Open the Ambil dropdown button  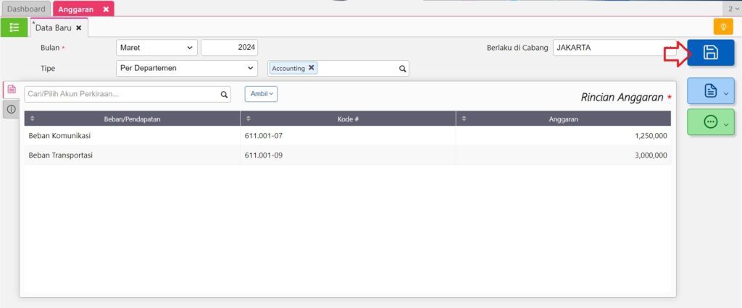pyautogui.click(x=261, y=94)
